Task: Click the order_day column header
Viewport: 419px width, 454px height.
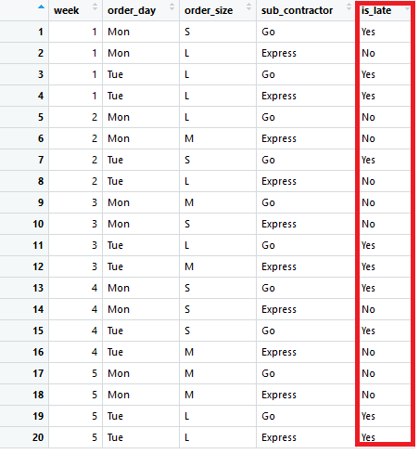Action: (x=132, y=10)
